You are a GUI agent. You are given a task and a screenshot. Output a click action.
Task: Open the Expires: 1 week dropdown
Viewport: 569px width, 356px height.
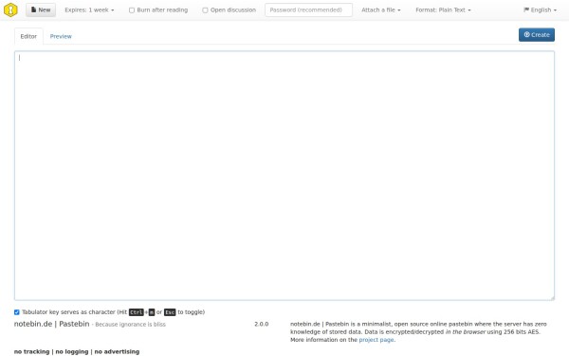point(89,9)
